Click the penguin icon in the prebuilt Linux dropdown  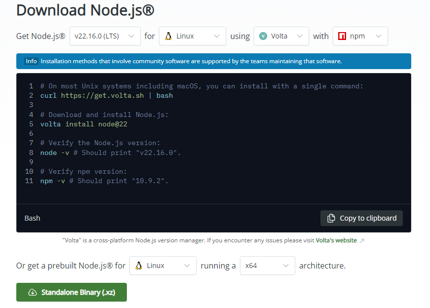139,266
